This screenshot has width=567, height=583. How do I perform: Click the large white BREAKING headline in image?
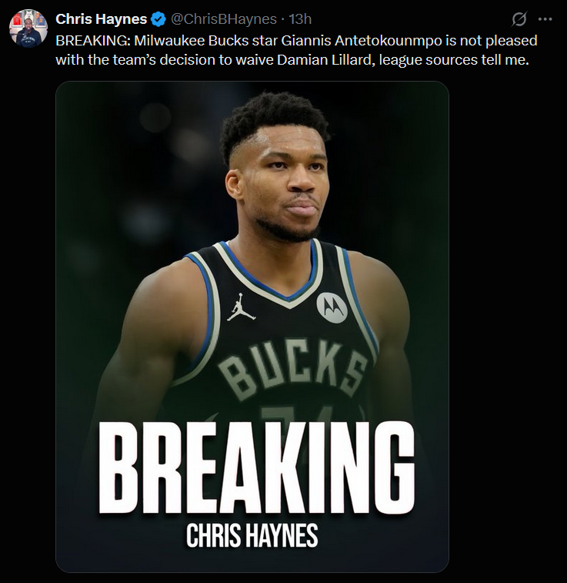(256, 468)
